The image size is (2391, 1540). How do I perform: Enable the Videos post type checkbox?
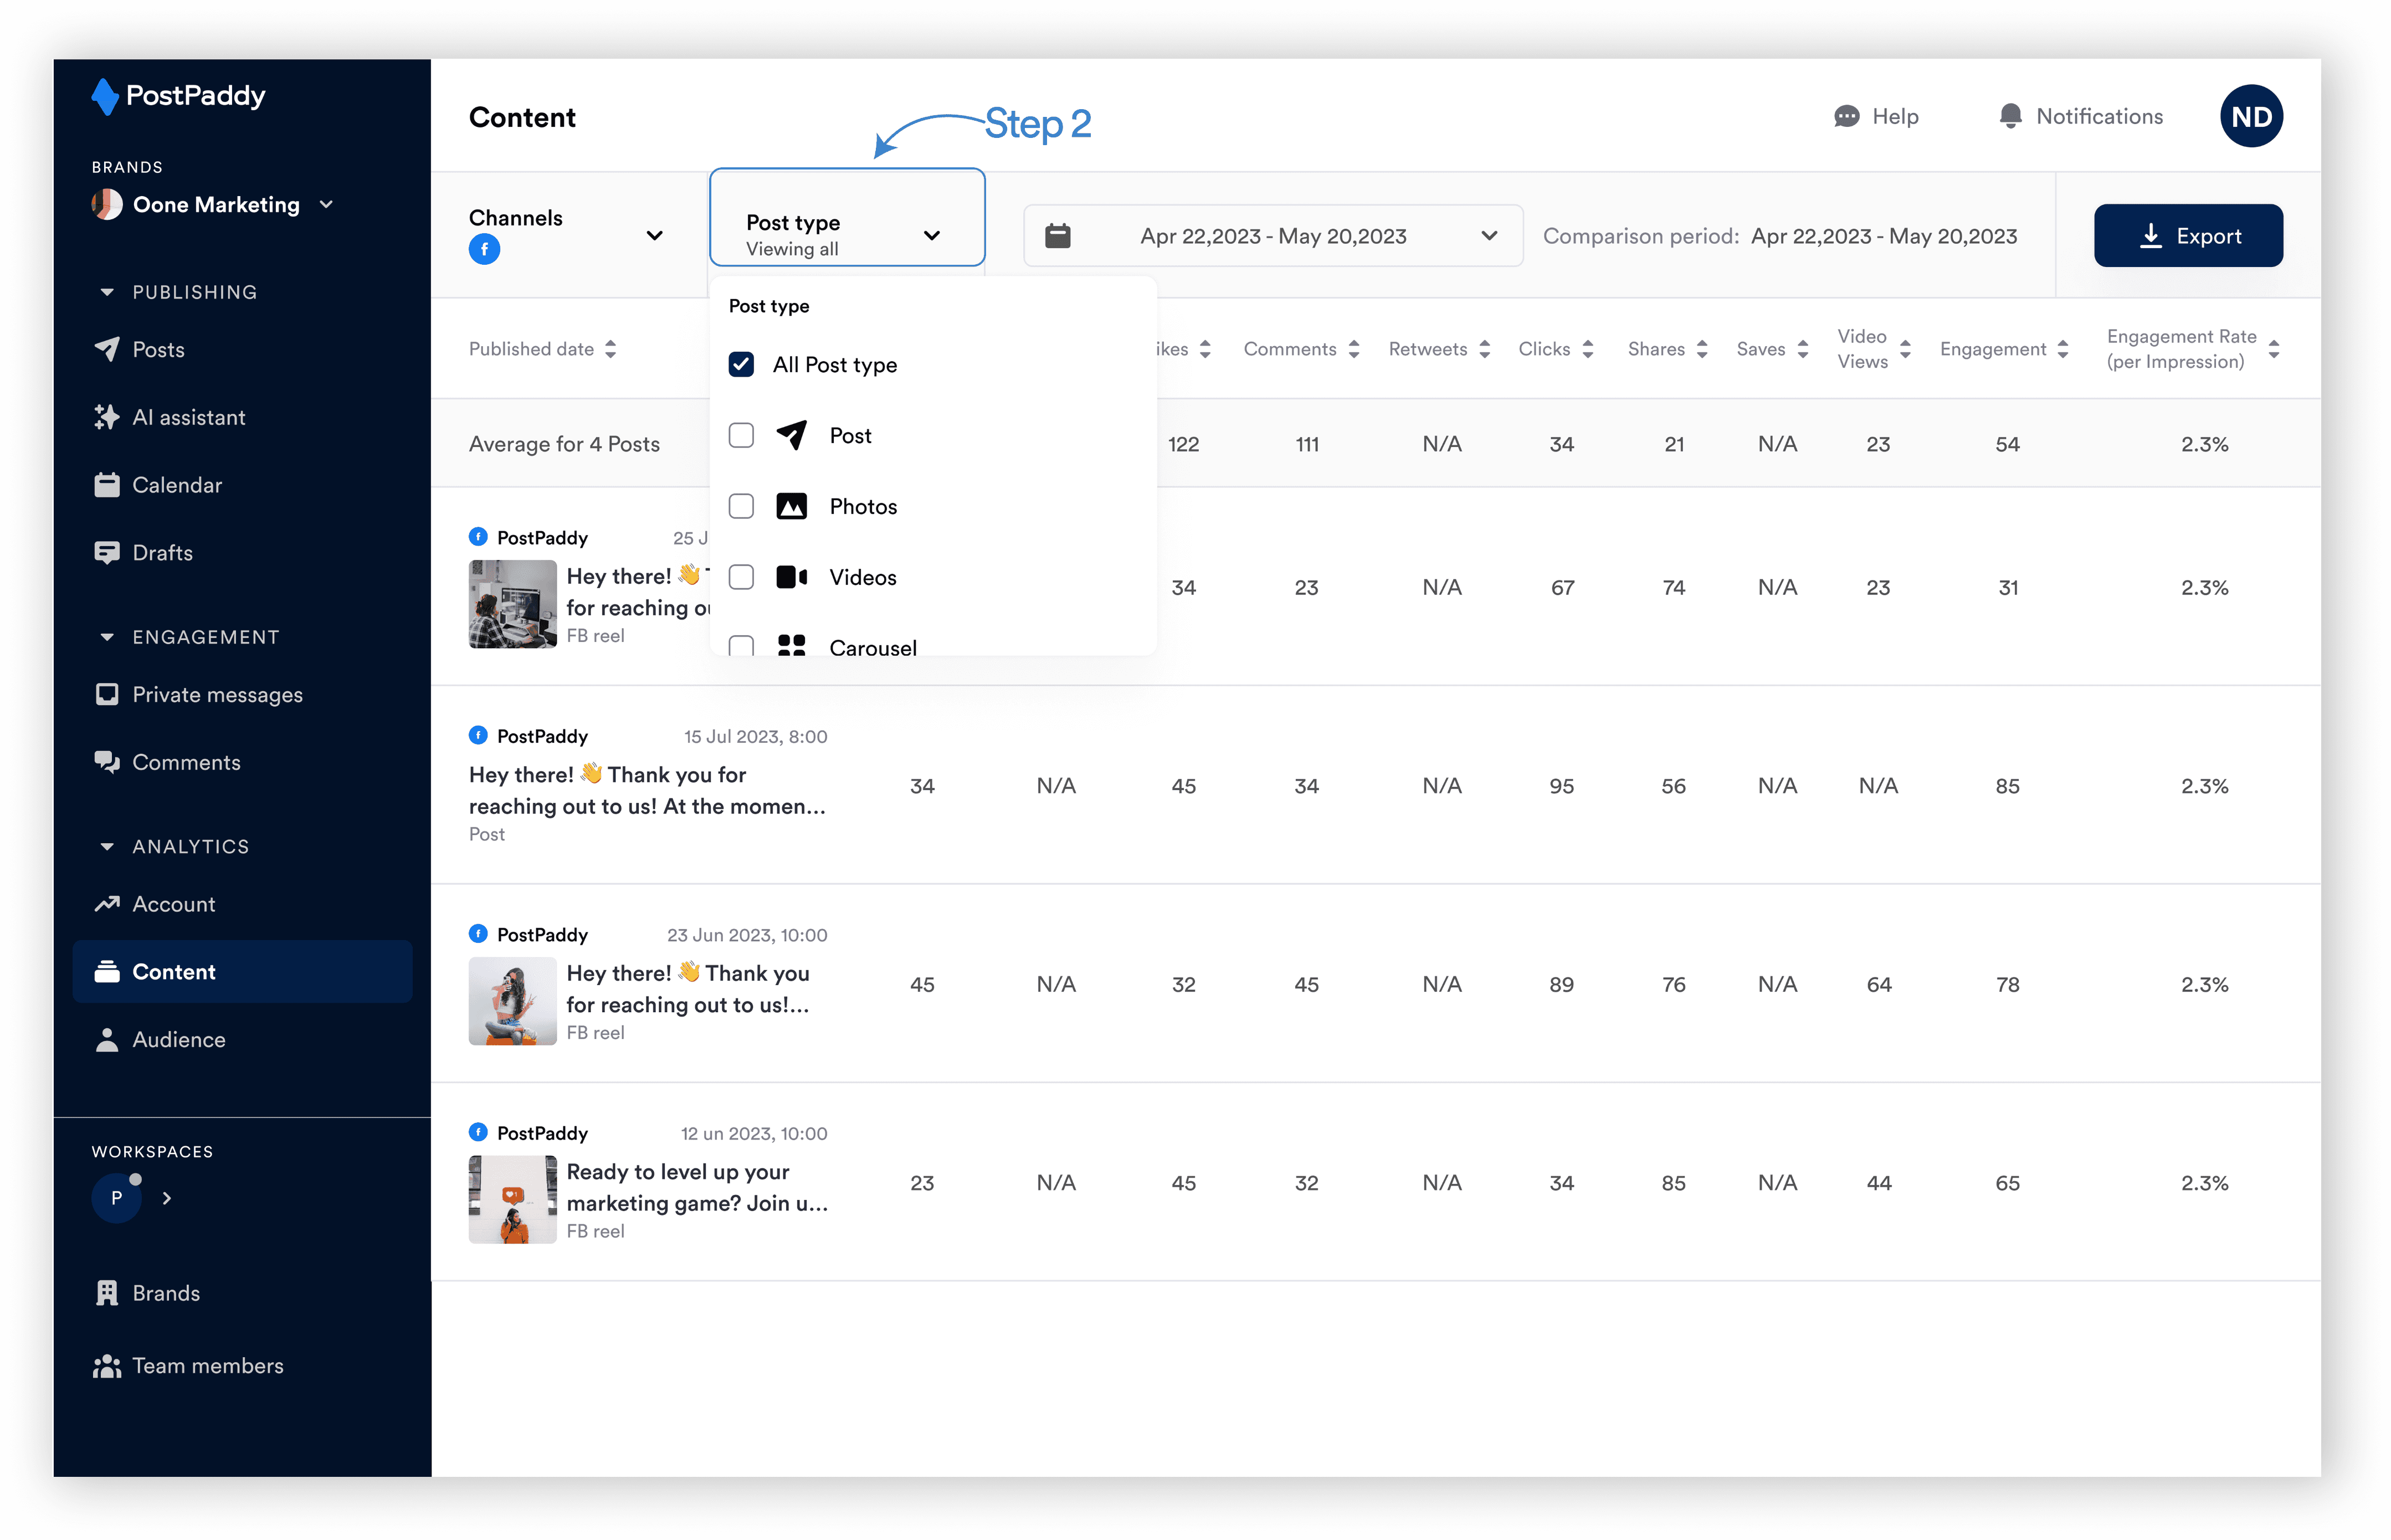[741, 577]
